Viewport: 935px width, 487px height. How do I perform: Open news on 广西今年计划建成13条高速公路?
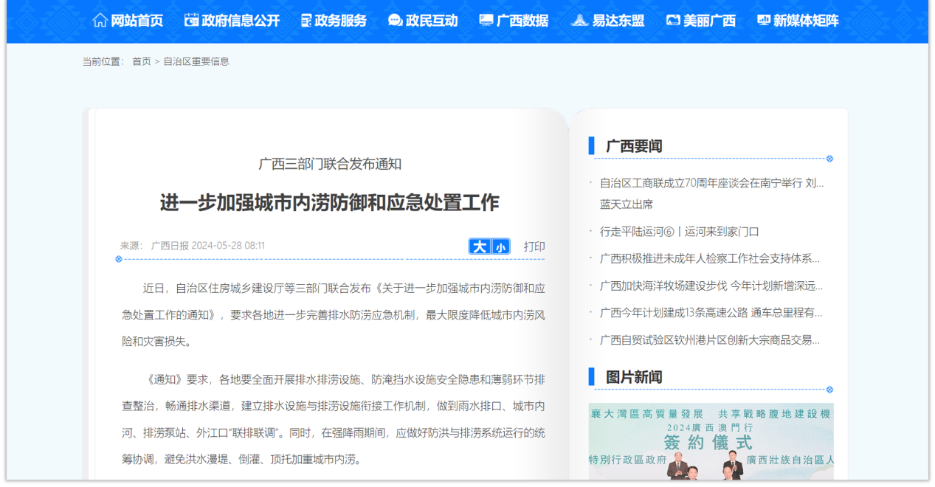(711, 313)
